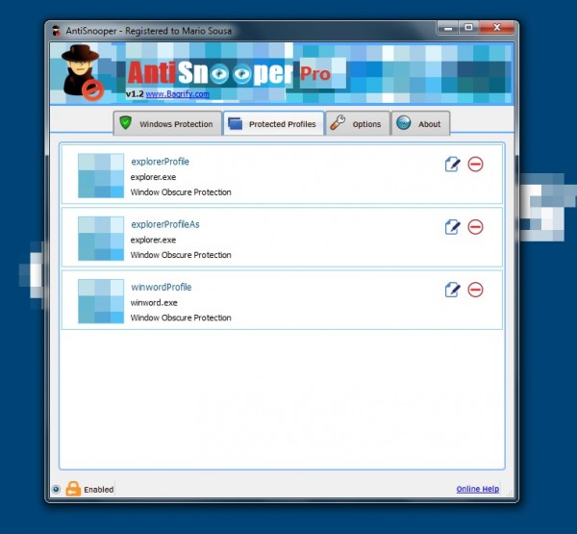
Task: Maximize the AntiSnooper window
Action: (x=468, y=28)
